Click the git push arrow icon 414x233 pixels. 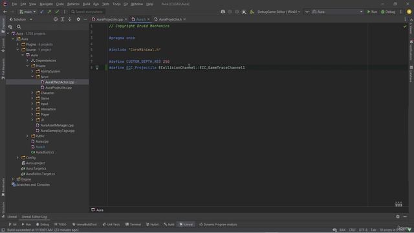(x=49, y=12)
